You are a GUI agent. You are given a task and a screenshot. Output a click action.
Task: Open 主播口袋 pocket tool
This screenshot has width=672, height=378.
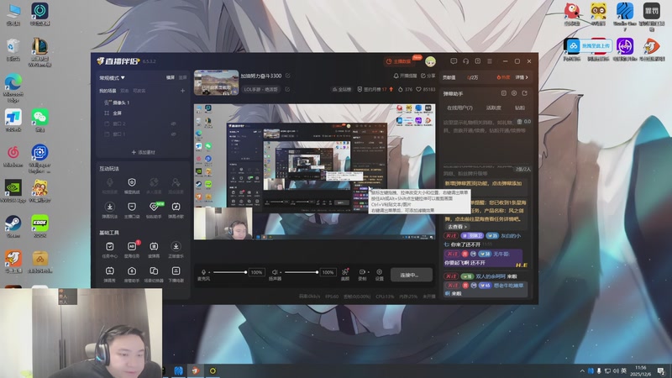[132, 210]
